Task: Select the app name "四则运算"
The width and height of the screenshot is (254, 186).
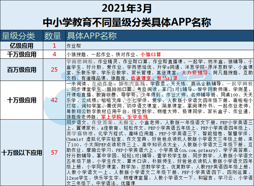Action: tap(237, 172)
